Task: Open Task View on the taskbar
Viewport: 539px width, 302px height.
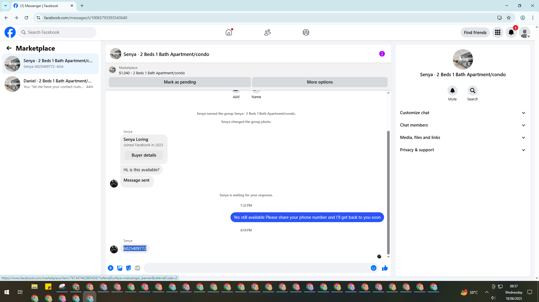Action: point(20,292)
